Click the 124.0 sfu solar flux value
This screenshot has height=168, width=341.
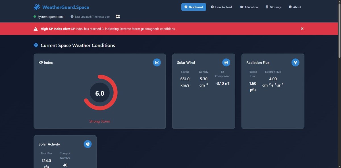coord(46,163)
